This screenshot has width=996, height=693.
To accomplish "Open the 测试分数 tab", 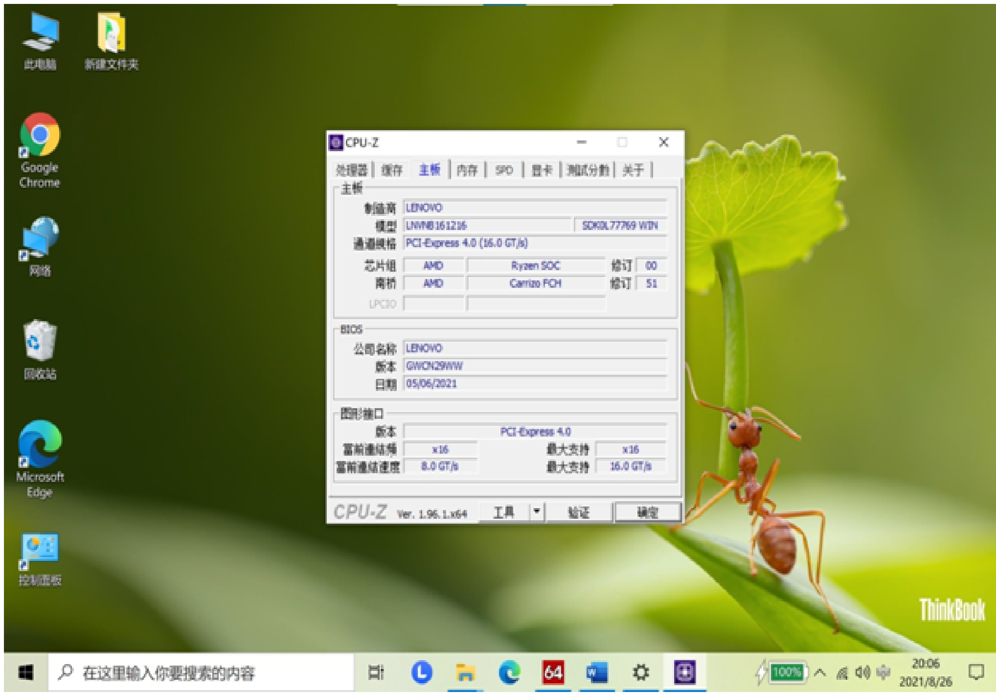I will point(588,170).
